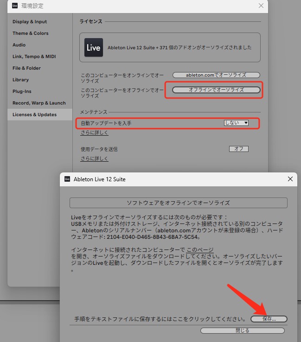Click the 使用データを送信 label
301x342 pixels.
click(x=99, y=149)
